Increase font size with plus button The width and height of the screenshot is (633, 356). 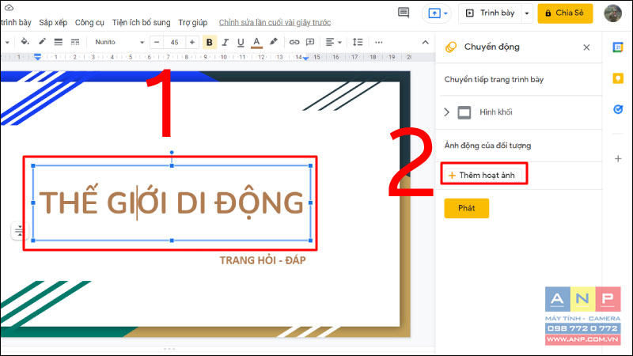(x=192, y=42)
